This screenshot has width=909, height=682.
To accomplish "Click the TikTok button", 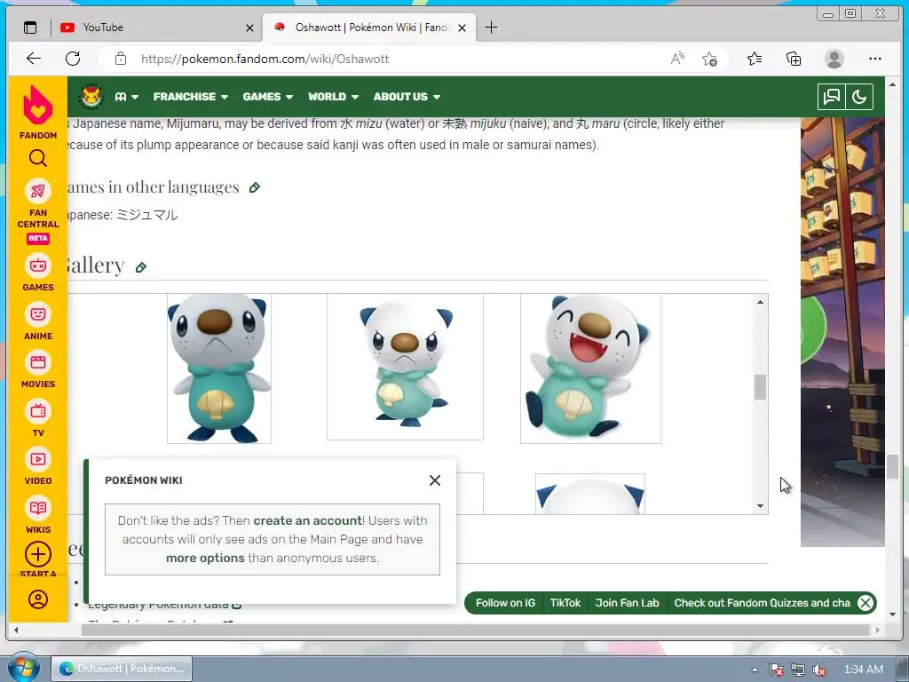I will 565,603.
